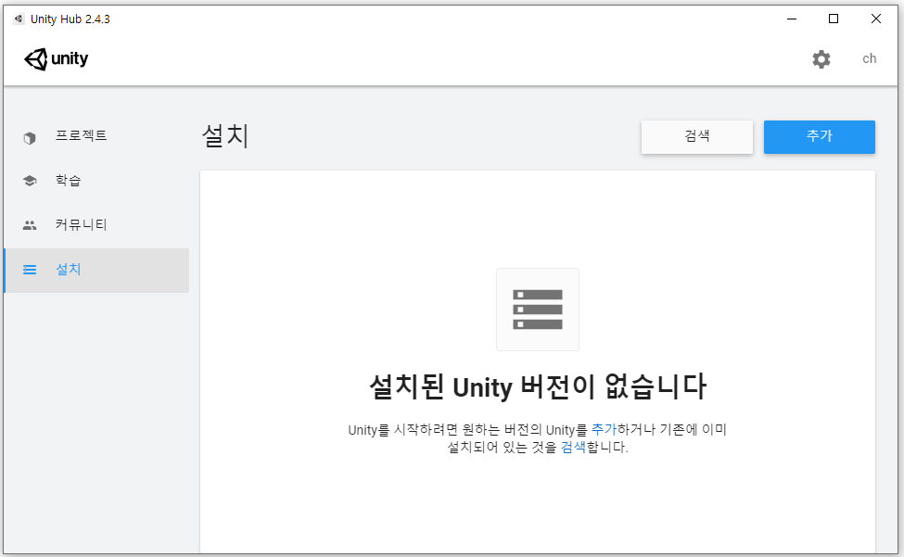Follow the 추가 link in description text
The width and height of the screenshot is (904, 557).
pos(604,429)
